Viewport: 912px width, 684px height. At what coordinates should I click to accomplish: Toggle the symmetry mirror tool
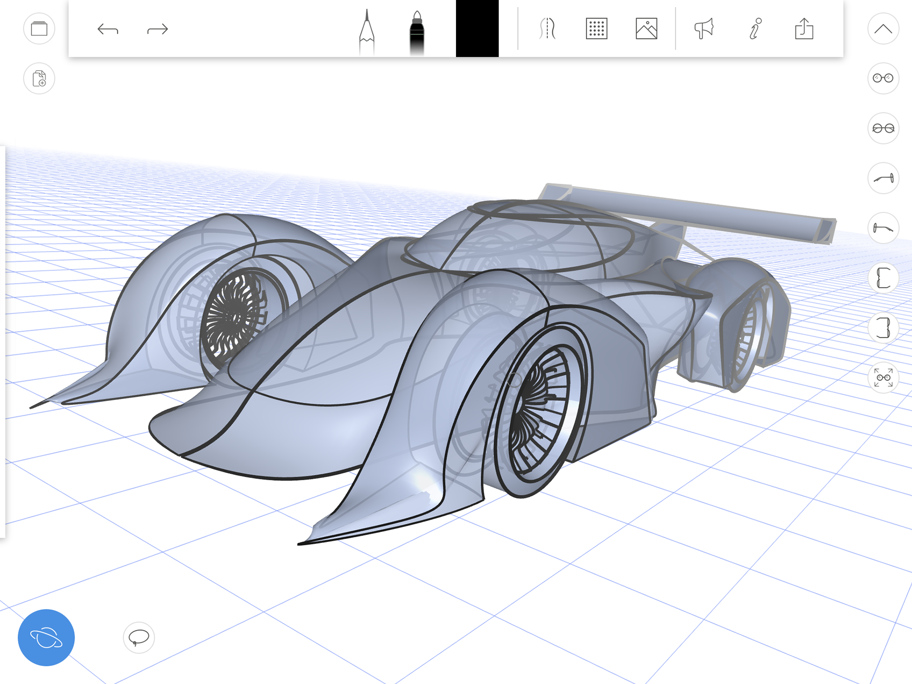point(547,28)
